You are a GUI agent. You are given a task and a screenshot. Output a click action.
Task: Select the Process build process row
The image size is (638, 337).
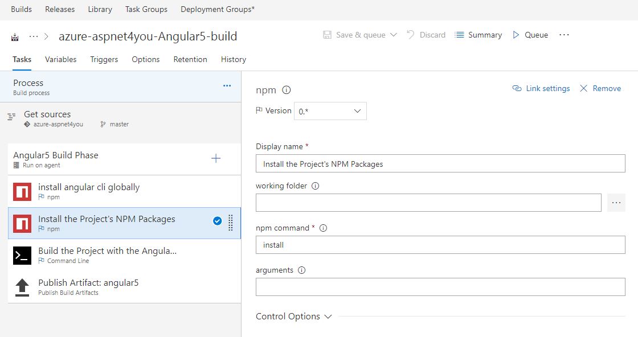(120, 87)
